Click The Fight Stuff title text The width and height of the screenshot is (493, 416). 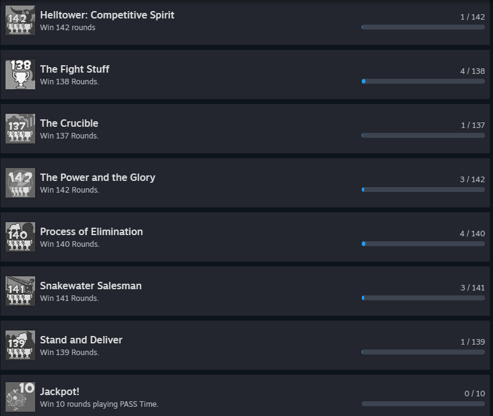click(75, 69)
